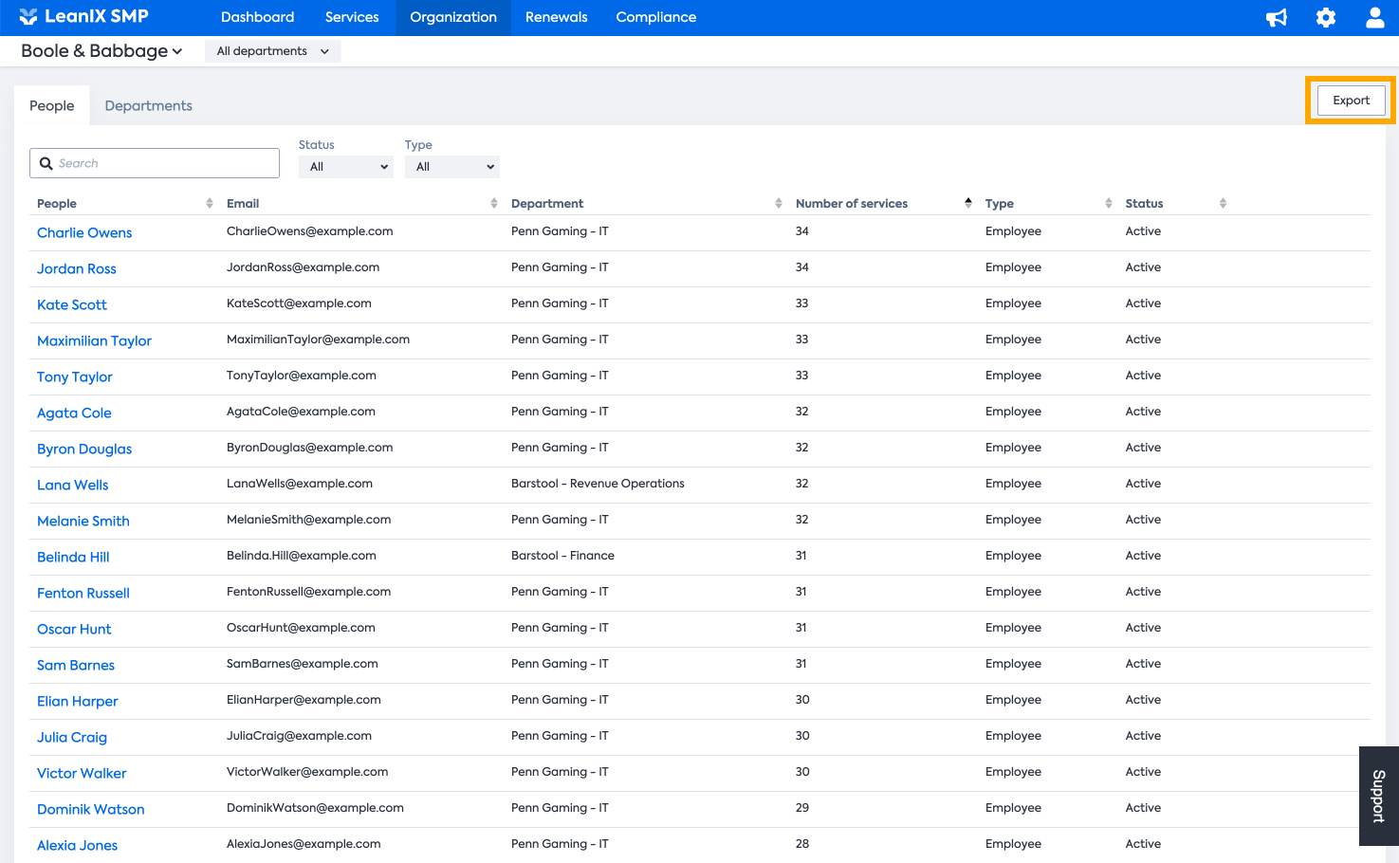Click Penn Gaming - IT in Tony Taylor row
The image size is (1399, 863).
560,376
